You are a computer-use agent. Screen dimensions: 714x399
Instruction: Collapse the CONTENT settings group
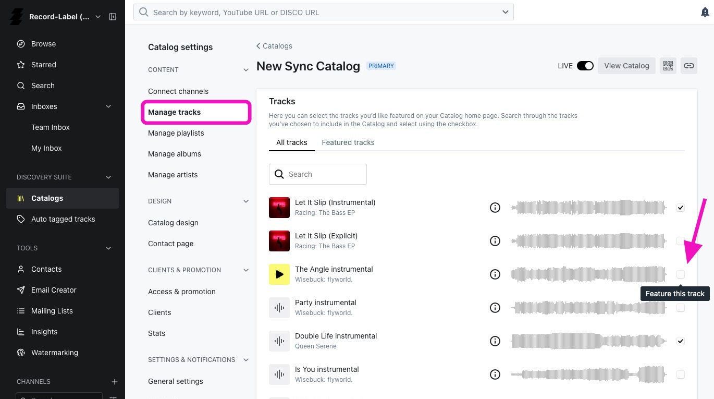[246, 70]
